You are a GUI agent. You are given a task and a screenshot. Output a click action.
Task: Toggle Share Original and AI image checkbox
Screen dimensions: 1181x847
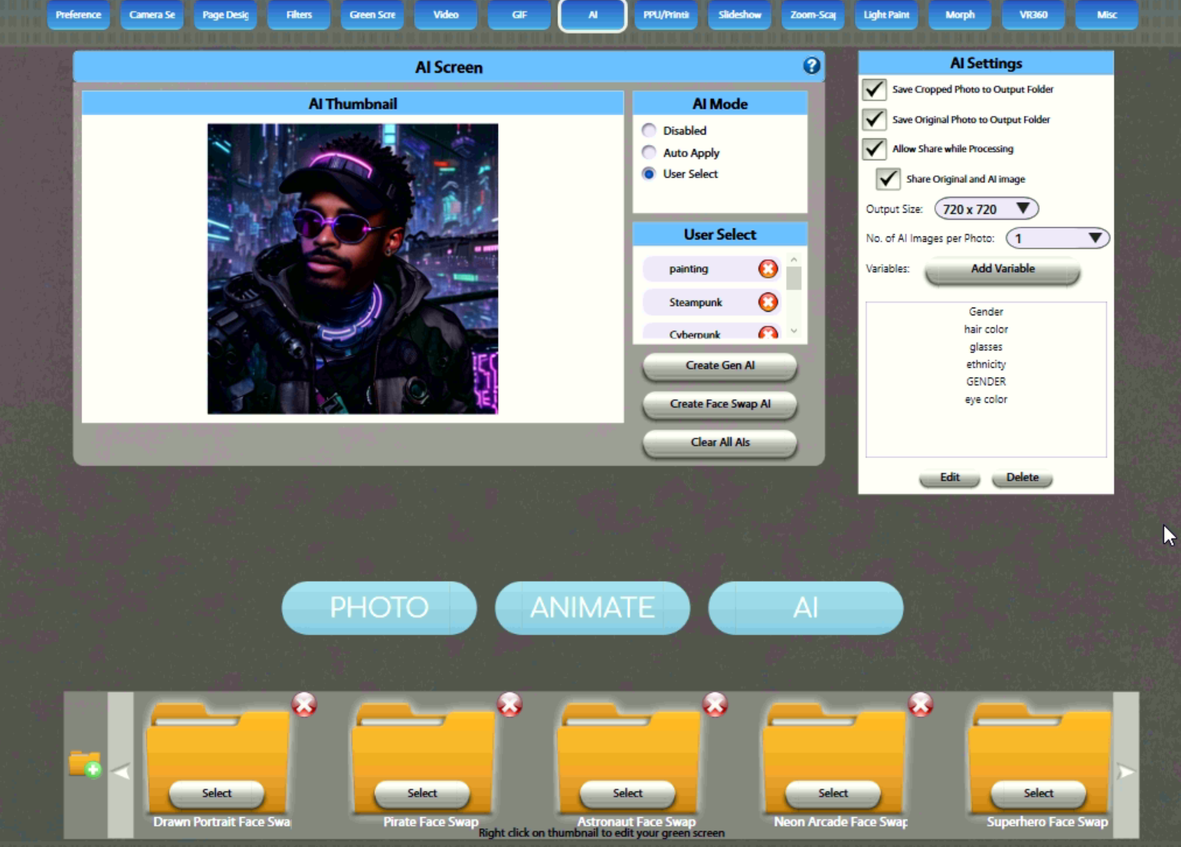pos(887,179)
